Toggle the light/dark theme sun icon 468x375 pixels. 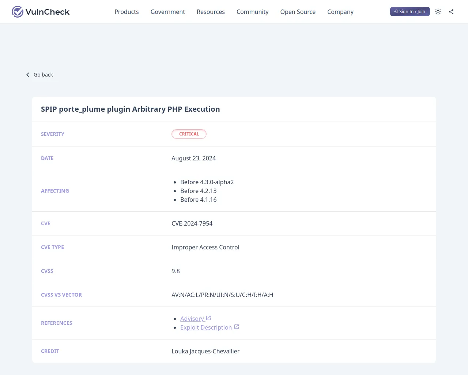pyautogui.click(x=438, y=12)
